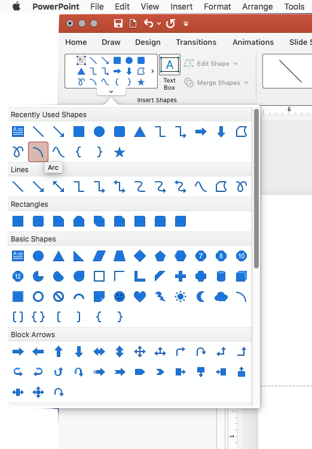Select the Chevron shape in Block Arrows
Image resolution: width=312 pixels, height=449 pixels.
tap(160, 372)
